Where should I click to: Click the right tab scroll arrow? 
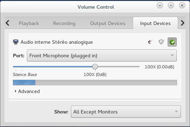[x=182, y=23]
